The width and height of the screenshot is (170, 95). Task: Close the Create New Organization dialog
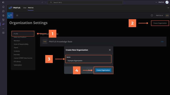click(110, 50)
